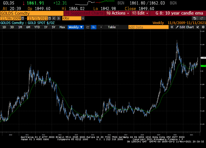This screenshot has width=206, height=148.
Task: Select the 6M range
Action: (28, 27)
